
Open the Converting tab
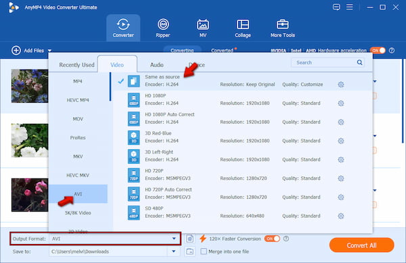click(182, 51)
